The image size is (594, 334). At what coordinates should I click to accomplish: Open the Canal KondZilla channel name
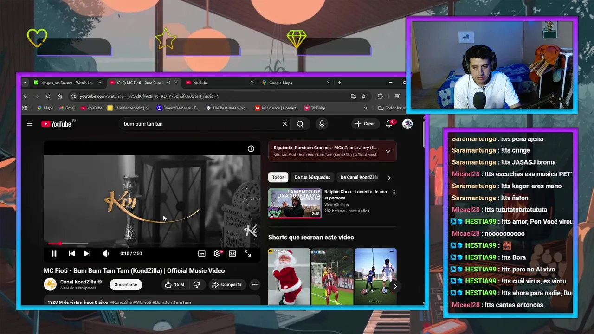pos(78,282)
